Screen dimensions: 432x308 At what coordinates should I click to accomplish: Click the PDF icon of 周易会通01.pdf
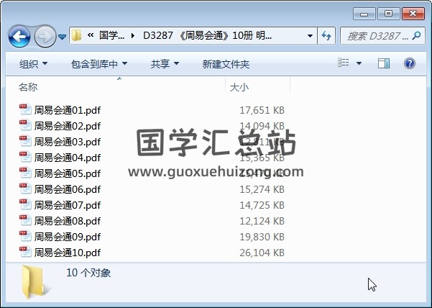point(25,109)
